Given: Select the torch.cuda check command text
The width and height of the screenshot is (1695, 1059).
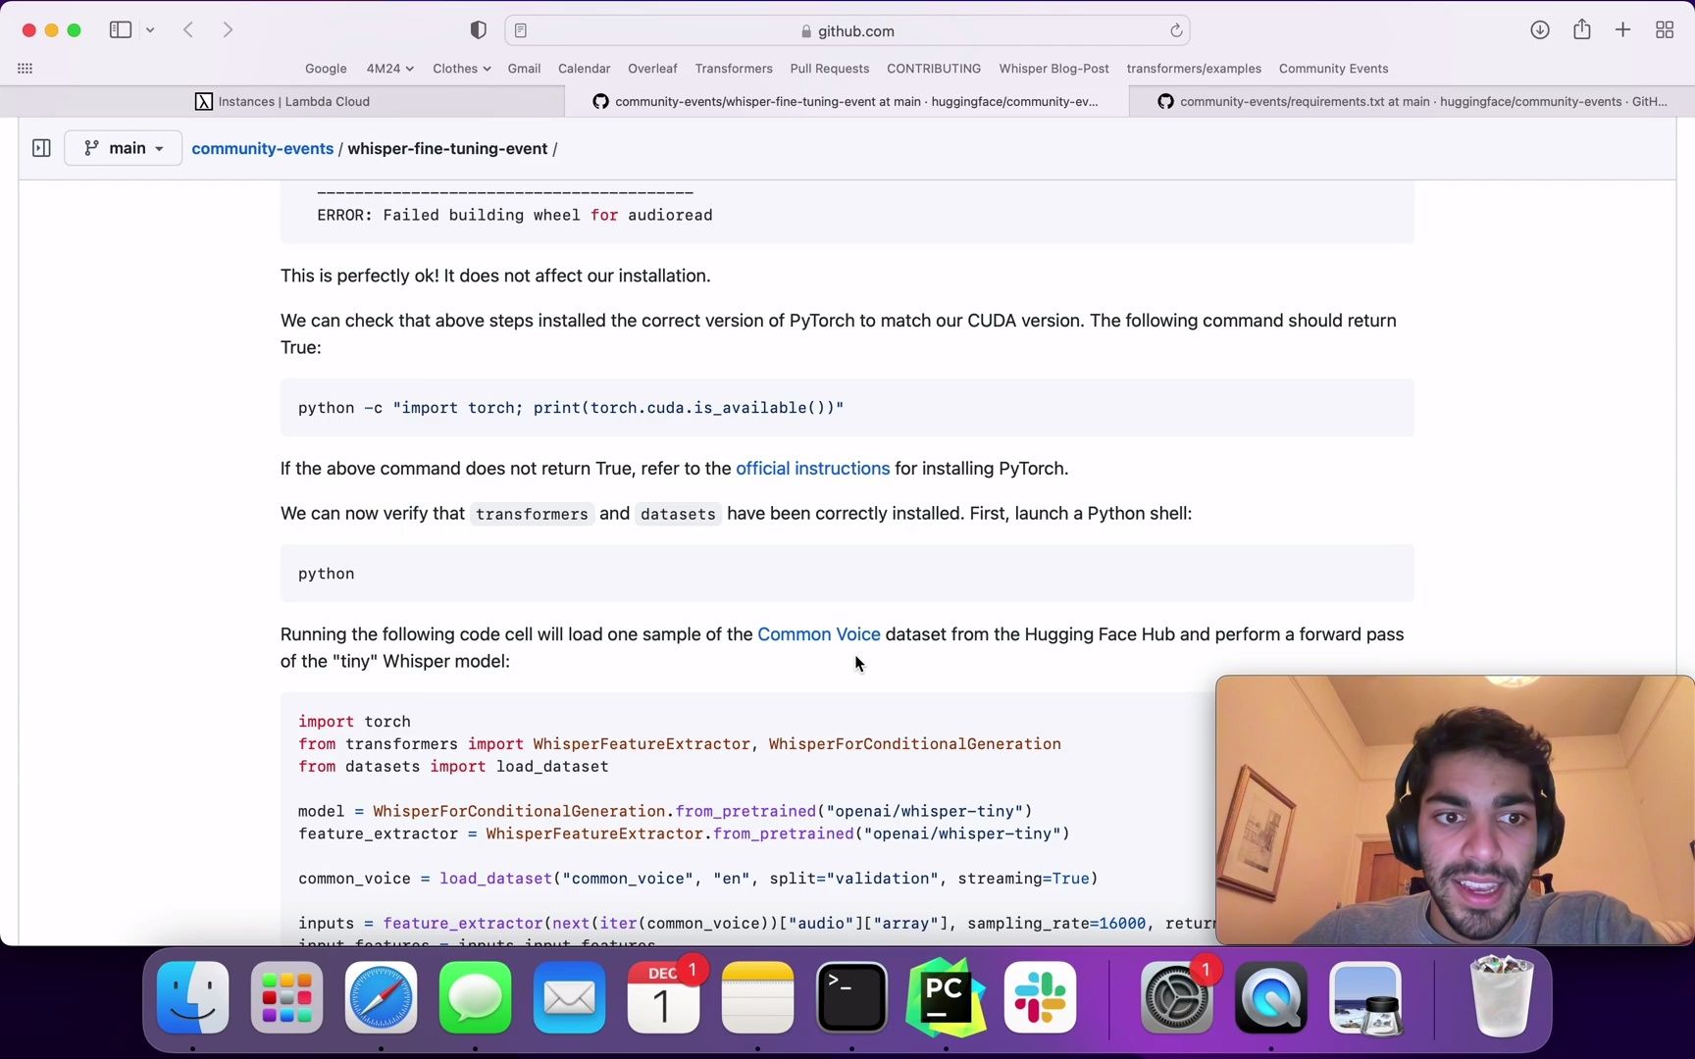Looking at the screenshot, I should coord(571,408).
